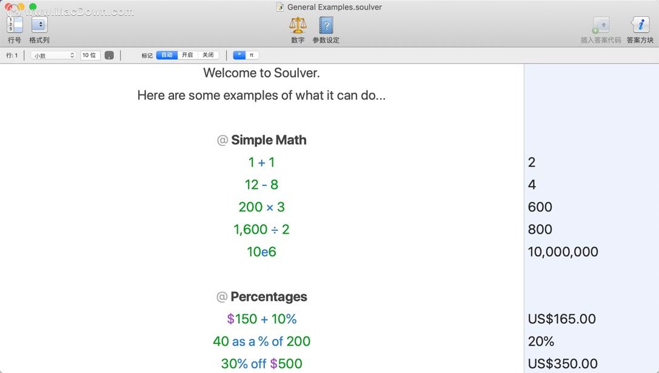Select the answer 'US$165.00'
Viewport: 659px width, 373px height.
pyautogui.click(x=561, y=319)
